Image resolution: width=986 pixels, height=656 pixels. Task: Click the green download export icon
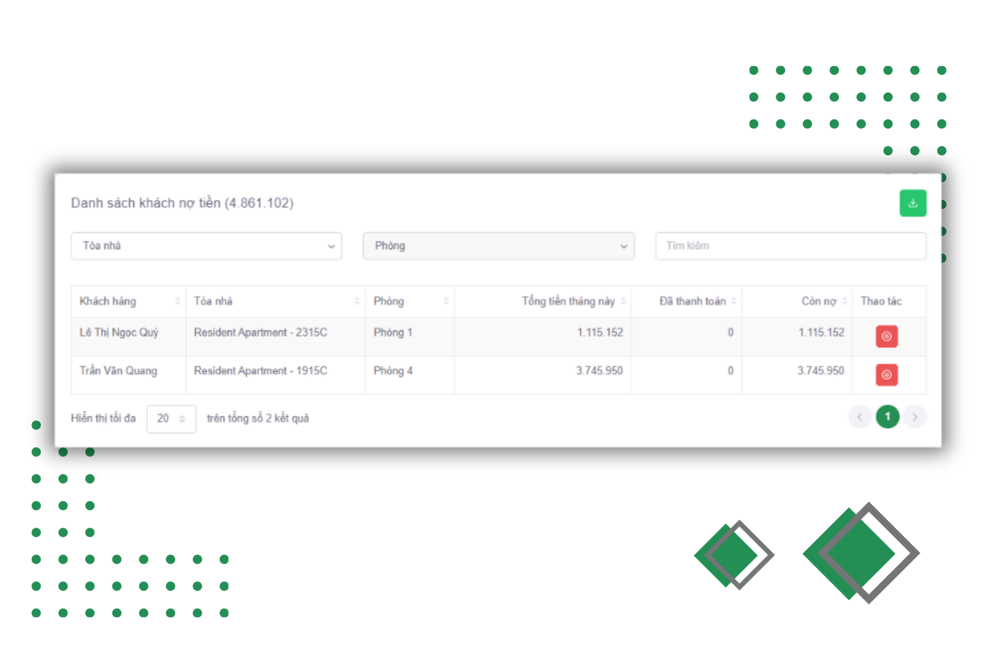912,203
